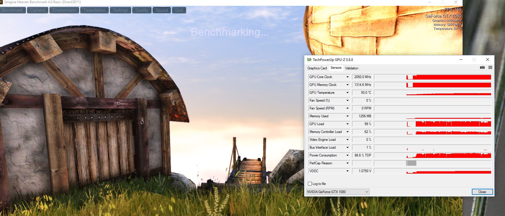Click the GPU Memory Clock history graph
505x216 pixels.
coord(433,85)
